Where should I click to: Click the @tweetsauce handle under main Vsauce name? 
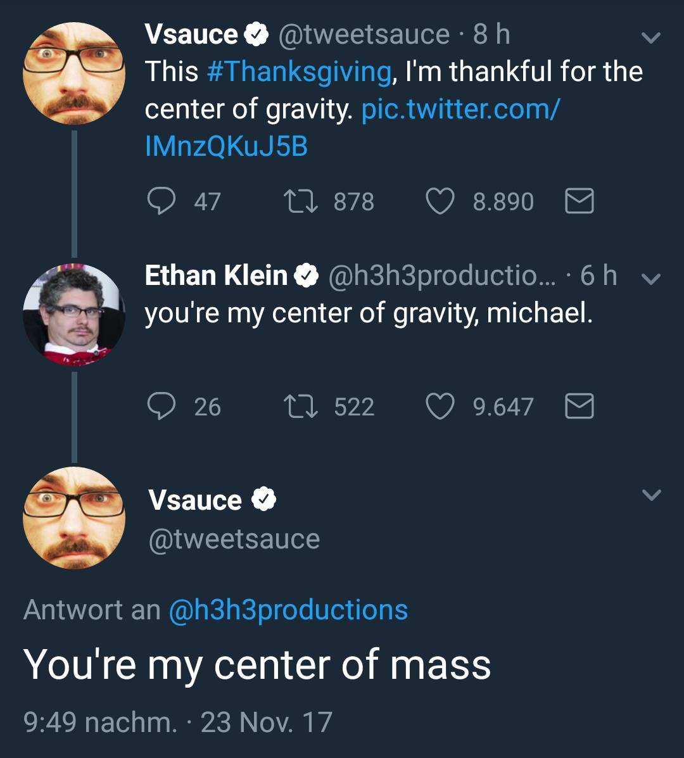234,540
